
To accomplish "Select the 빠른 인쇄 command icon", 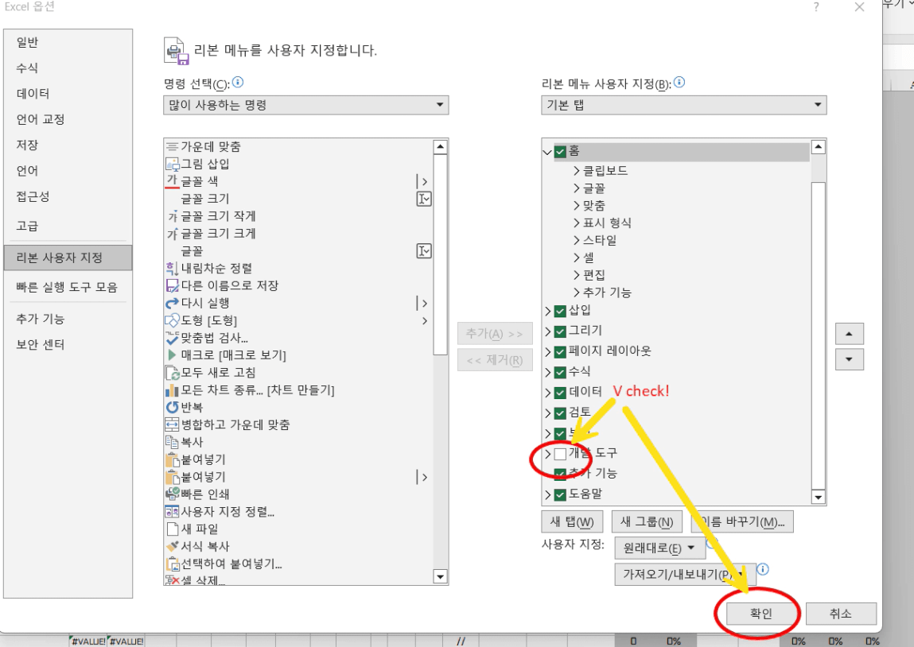I will tap(172, 494).
